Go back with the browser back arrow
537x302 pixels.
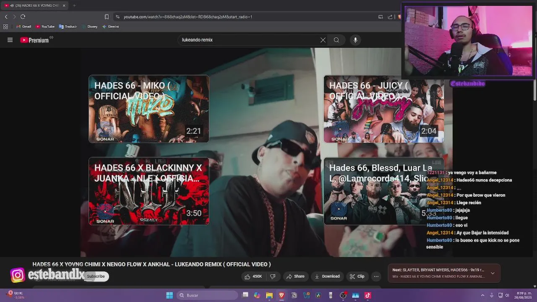point(6,17)
